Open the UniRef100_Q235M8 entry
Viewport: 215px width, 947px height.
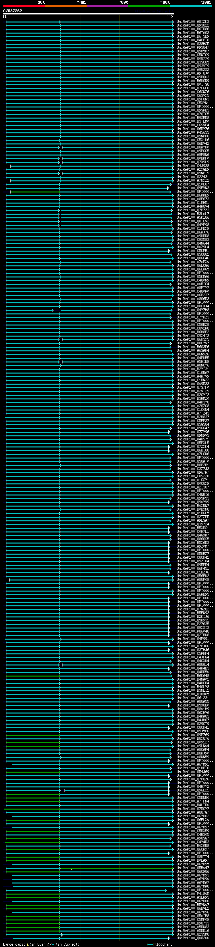(x=193, y=935)
